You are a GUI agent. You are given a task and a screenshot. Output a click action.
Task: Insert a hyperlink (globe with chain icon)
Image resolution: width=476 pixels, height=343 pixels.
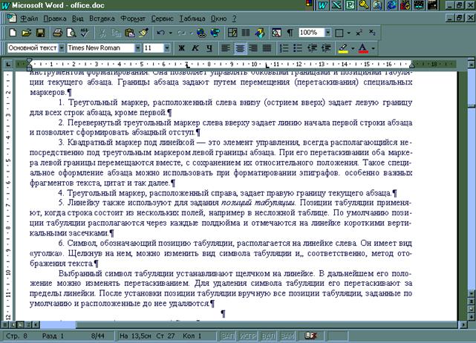click(201, 33)
